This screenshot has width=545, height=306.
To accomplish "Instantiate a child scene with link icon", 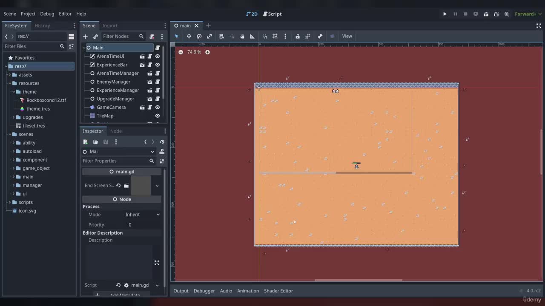I will [95, 37].
